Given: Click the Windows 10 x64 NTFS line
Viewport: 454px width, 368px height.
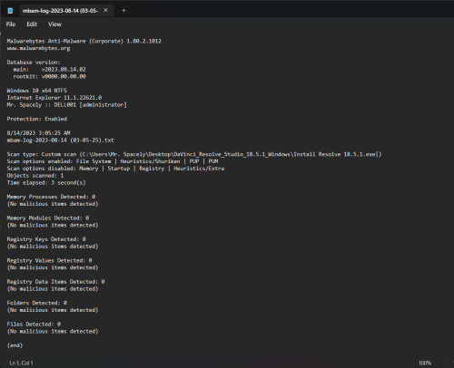Looking at the screenshot, I should click(37, 91).
